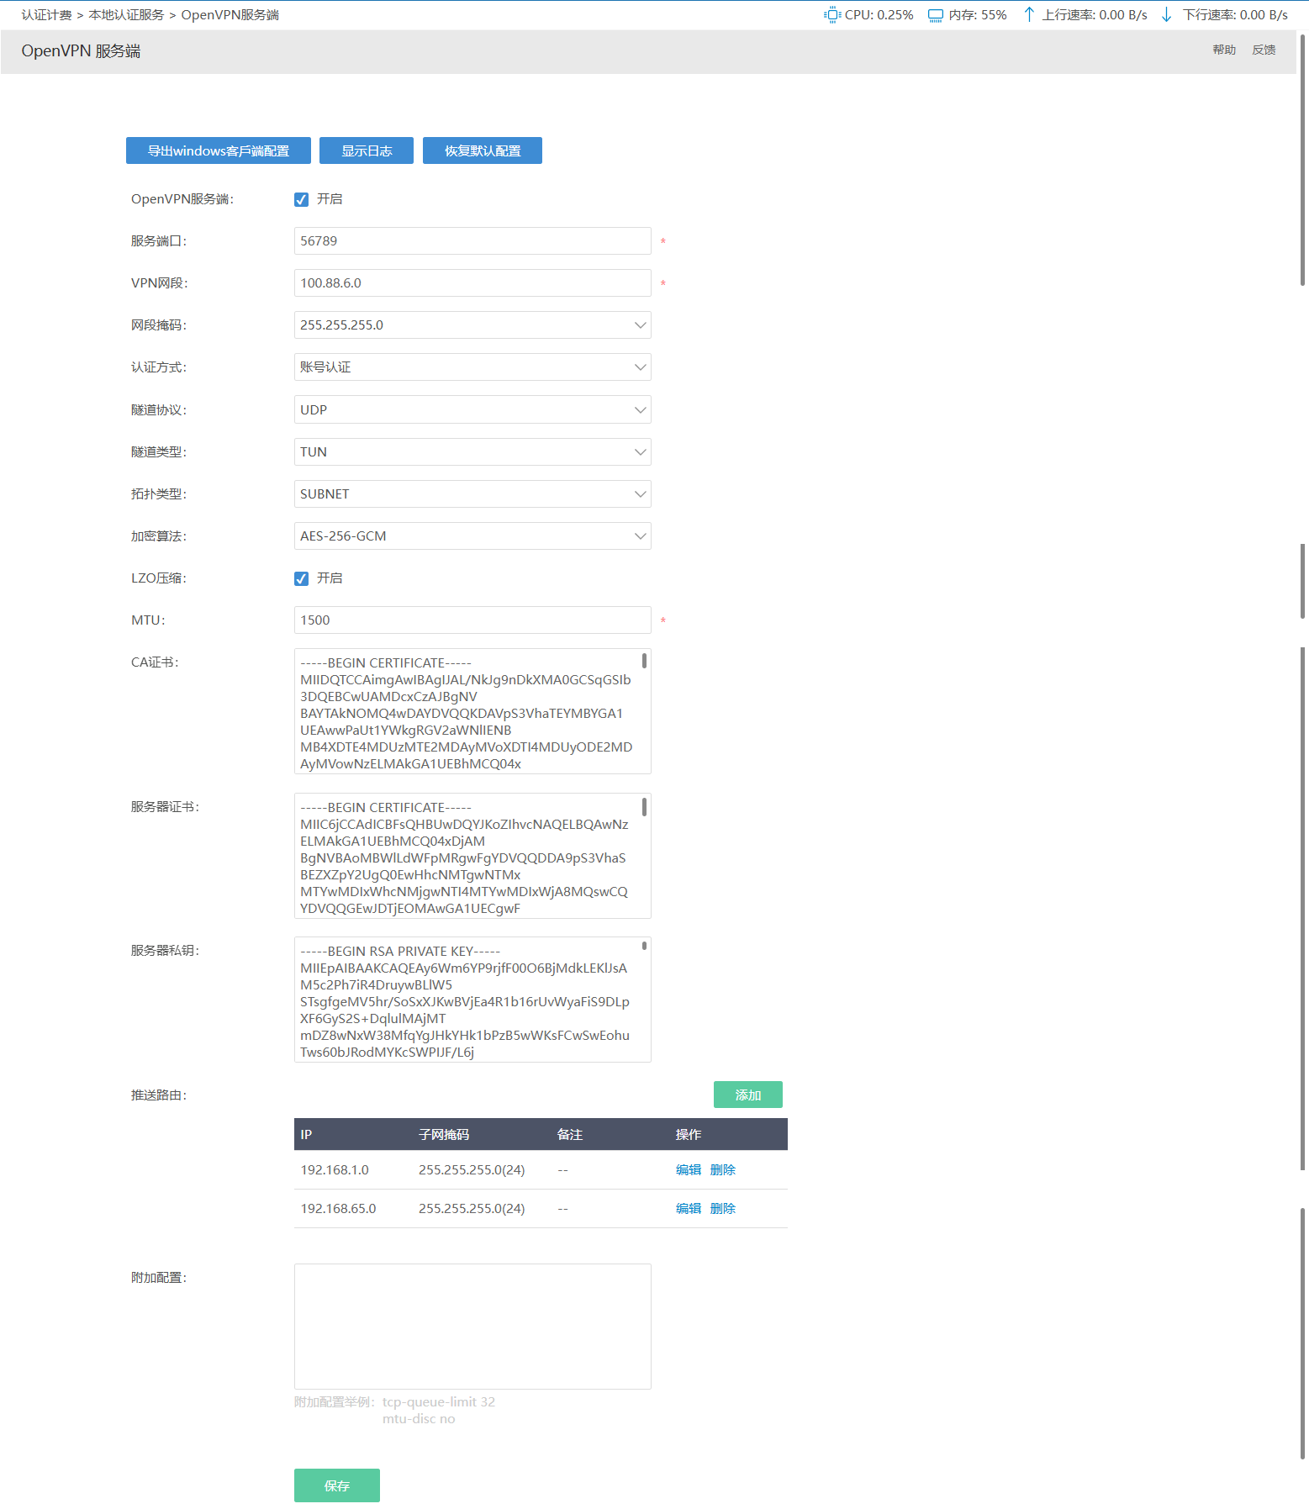
Task: Edit the 192.168.1.0 route
Action: coord(688,1170)
